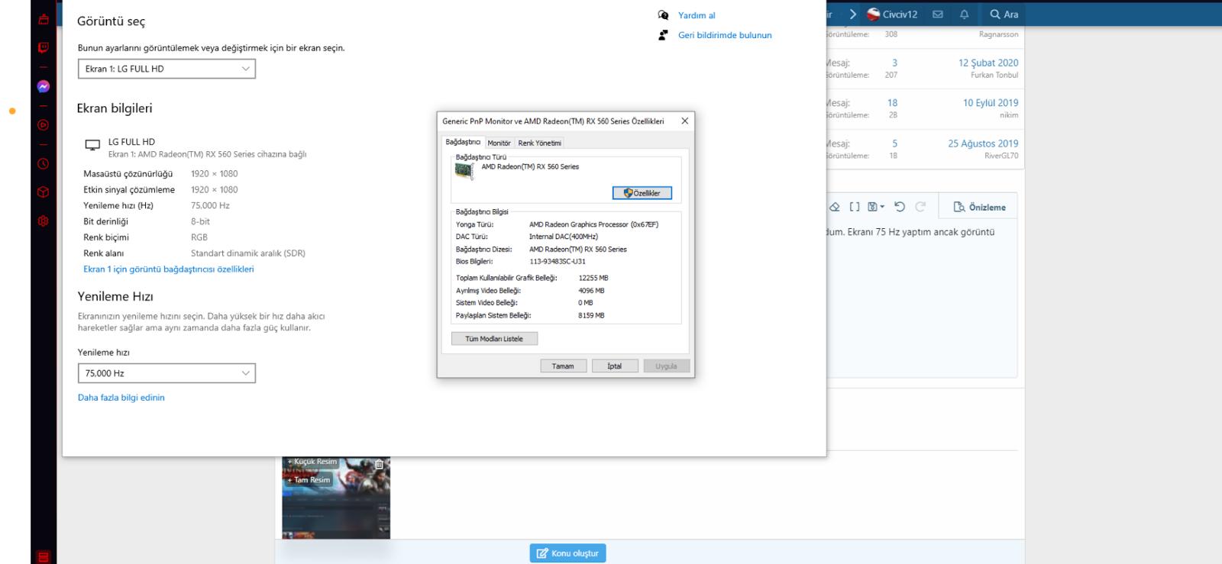Toggle BB code brackets icon in editor
Image resolution: width=1222 pixels, height=564 pixels.
[855, 207]
